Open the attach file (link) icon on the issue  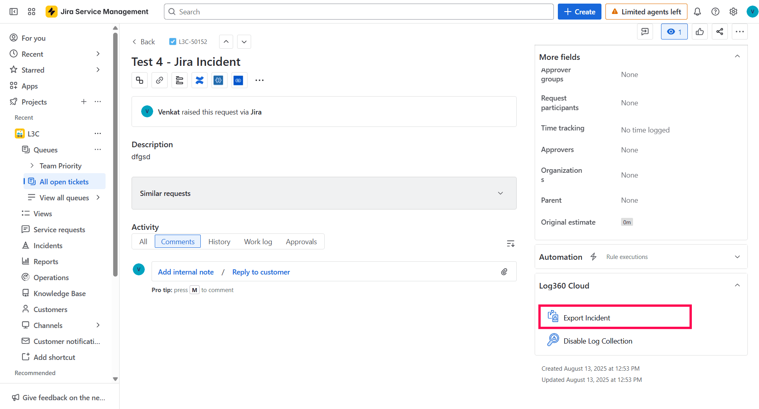click(x=159, y=80)
